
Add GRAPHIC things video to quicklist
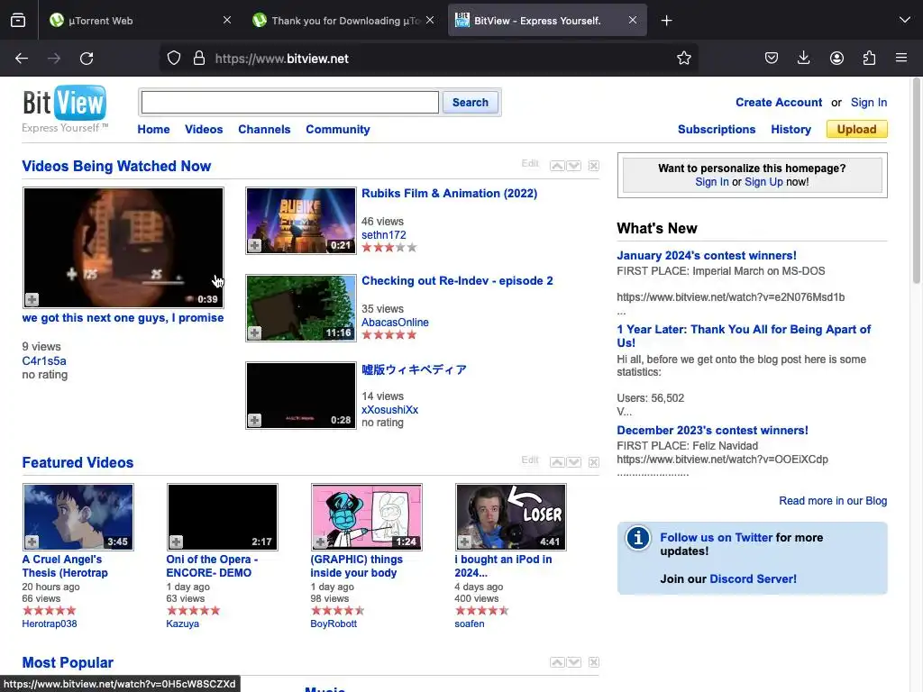[320, 542]
